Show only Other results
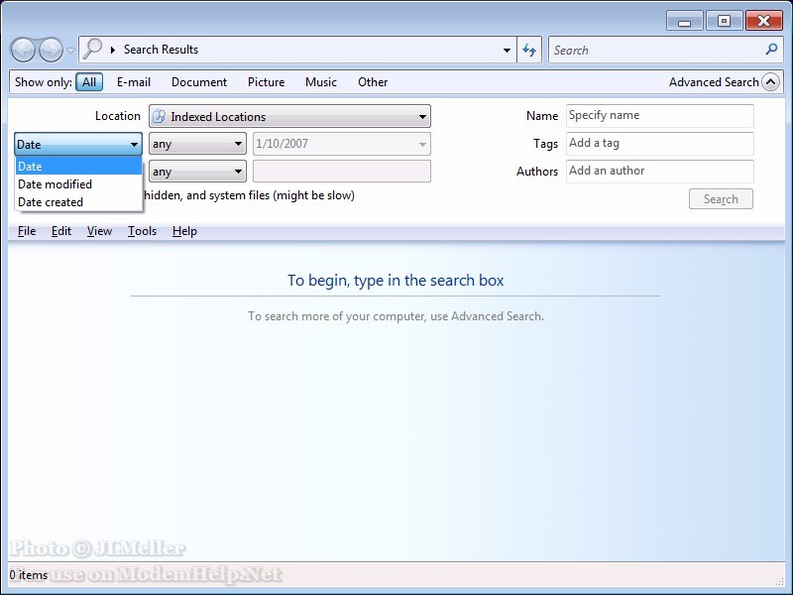Viewport: 793px width, 595px height. point(373,82)
